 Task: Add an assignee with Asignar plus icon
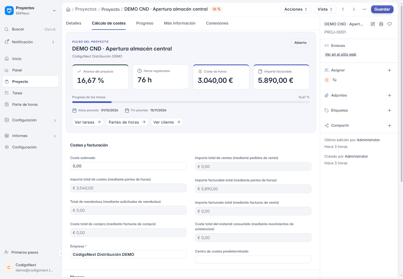[x=390, y=70]
